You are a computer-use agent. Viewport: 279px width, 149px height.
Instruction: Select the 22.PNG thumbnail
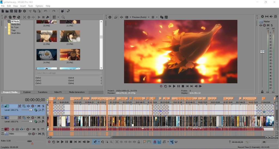click(47, 36)
